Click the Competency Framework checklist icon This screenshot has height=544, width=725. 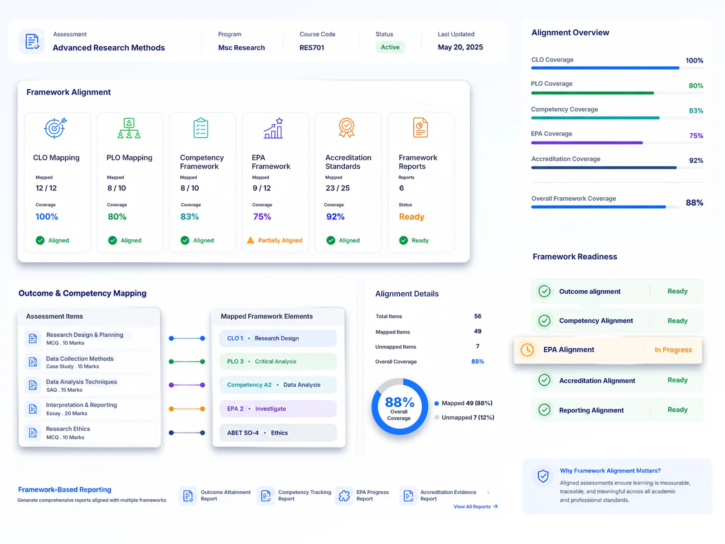201,128
